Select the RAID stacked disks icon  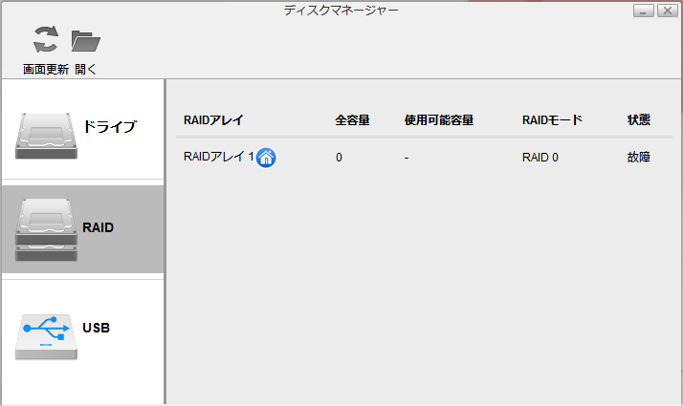tap(46, 230)
